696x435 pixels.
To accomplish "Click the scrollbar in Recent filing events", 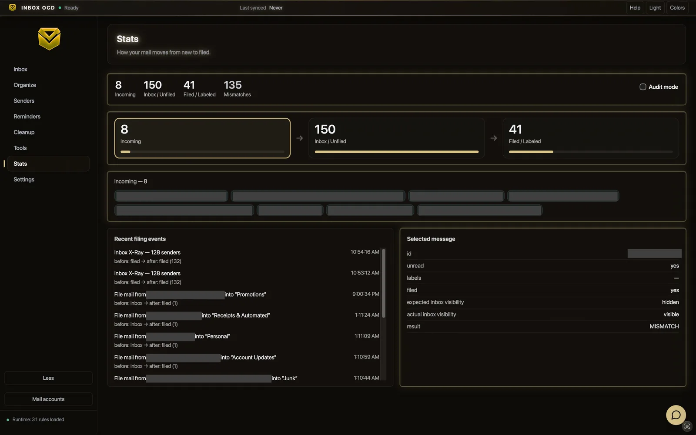I will [384, 283].
